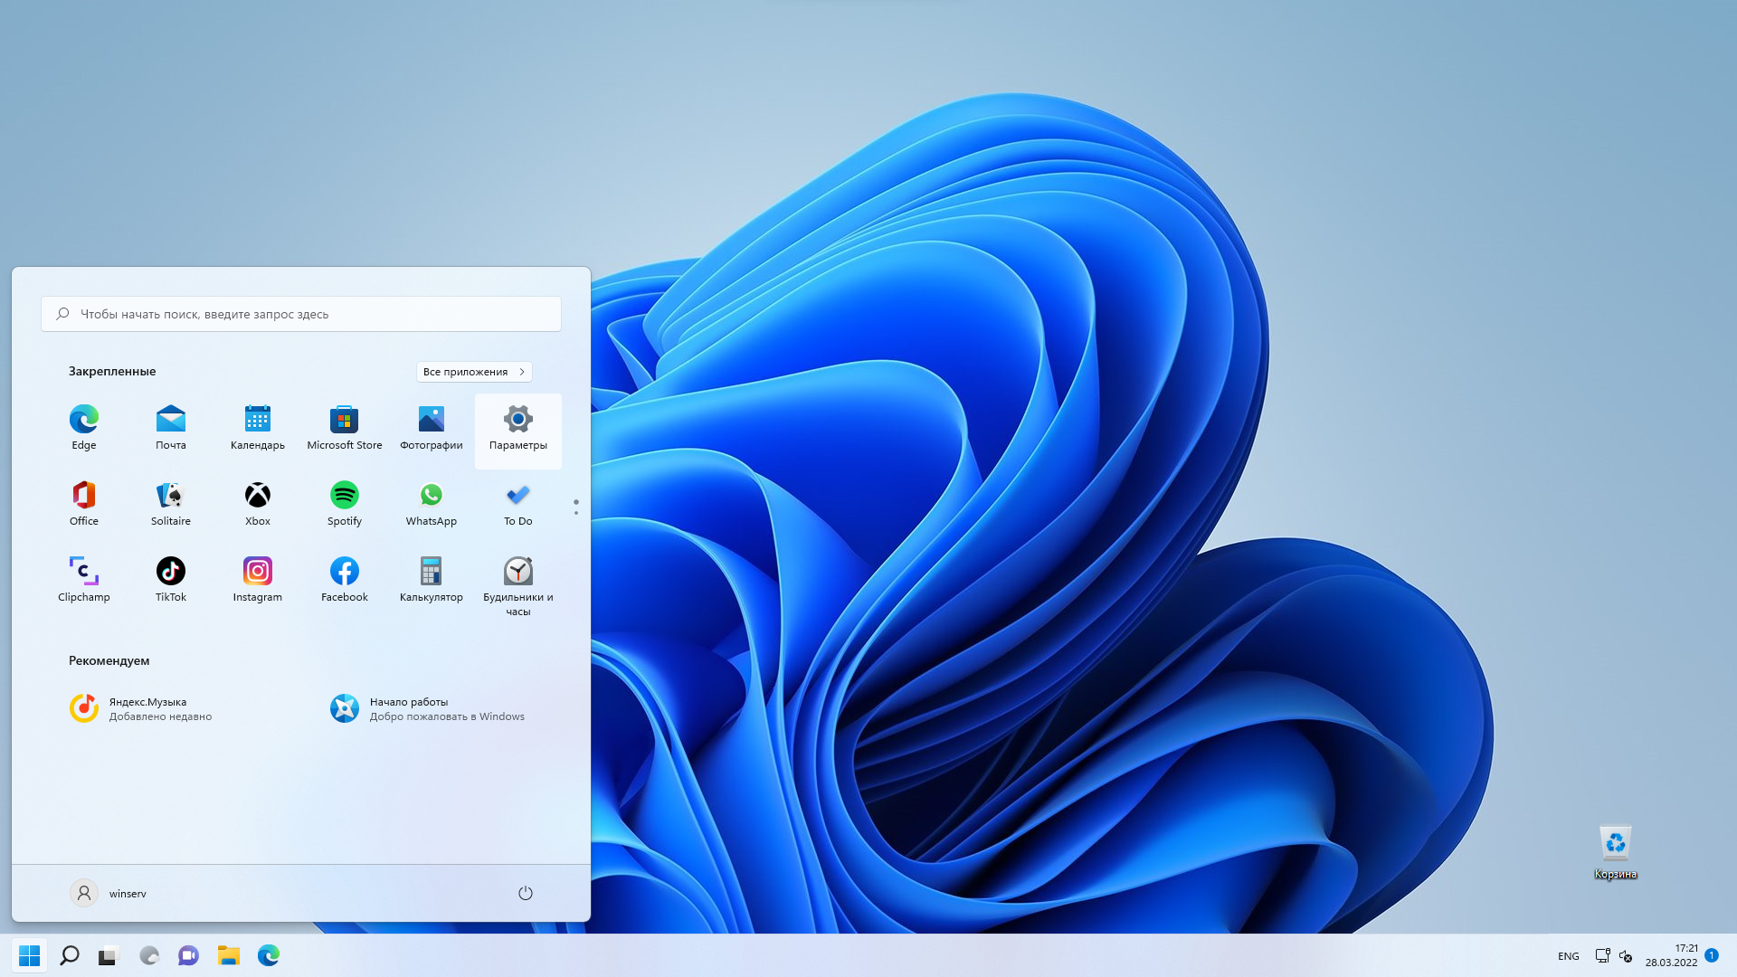This screenshot has width=1737, height=977.
Task: Click ENG language indicator in taskbar
Action: pos(1568,955)
